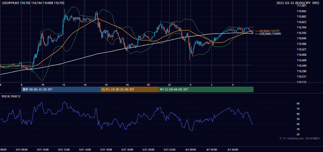This screenshot has width=323, height=152.
Task: Click the 3/31 20:00 date label
Action: tap(148, 150)
